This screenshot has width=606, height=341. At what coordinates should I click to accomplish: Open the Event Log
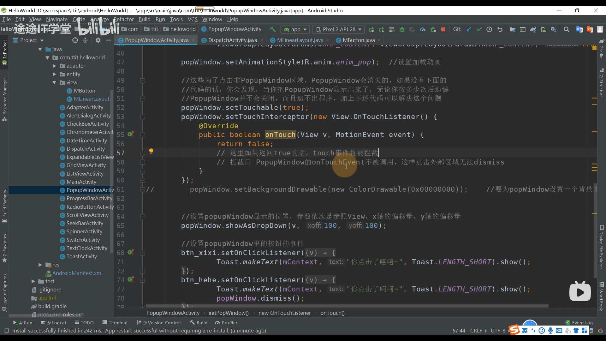pyautogui.click(x=579, y=323)
